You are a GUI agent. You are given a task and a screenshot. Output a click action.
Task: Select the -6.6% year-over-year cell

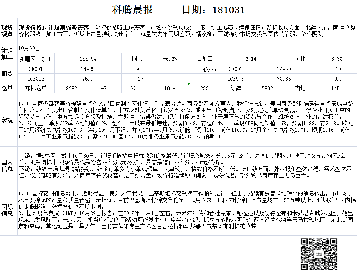(x=170, y=59)
